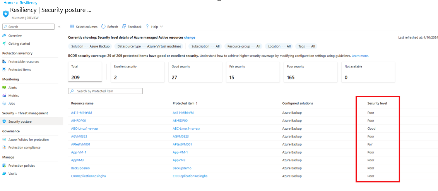Click Fair security level for APtestVM001
This screenshot has width=438, height=191.
pyautogui.click(x=370, y=144)
